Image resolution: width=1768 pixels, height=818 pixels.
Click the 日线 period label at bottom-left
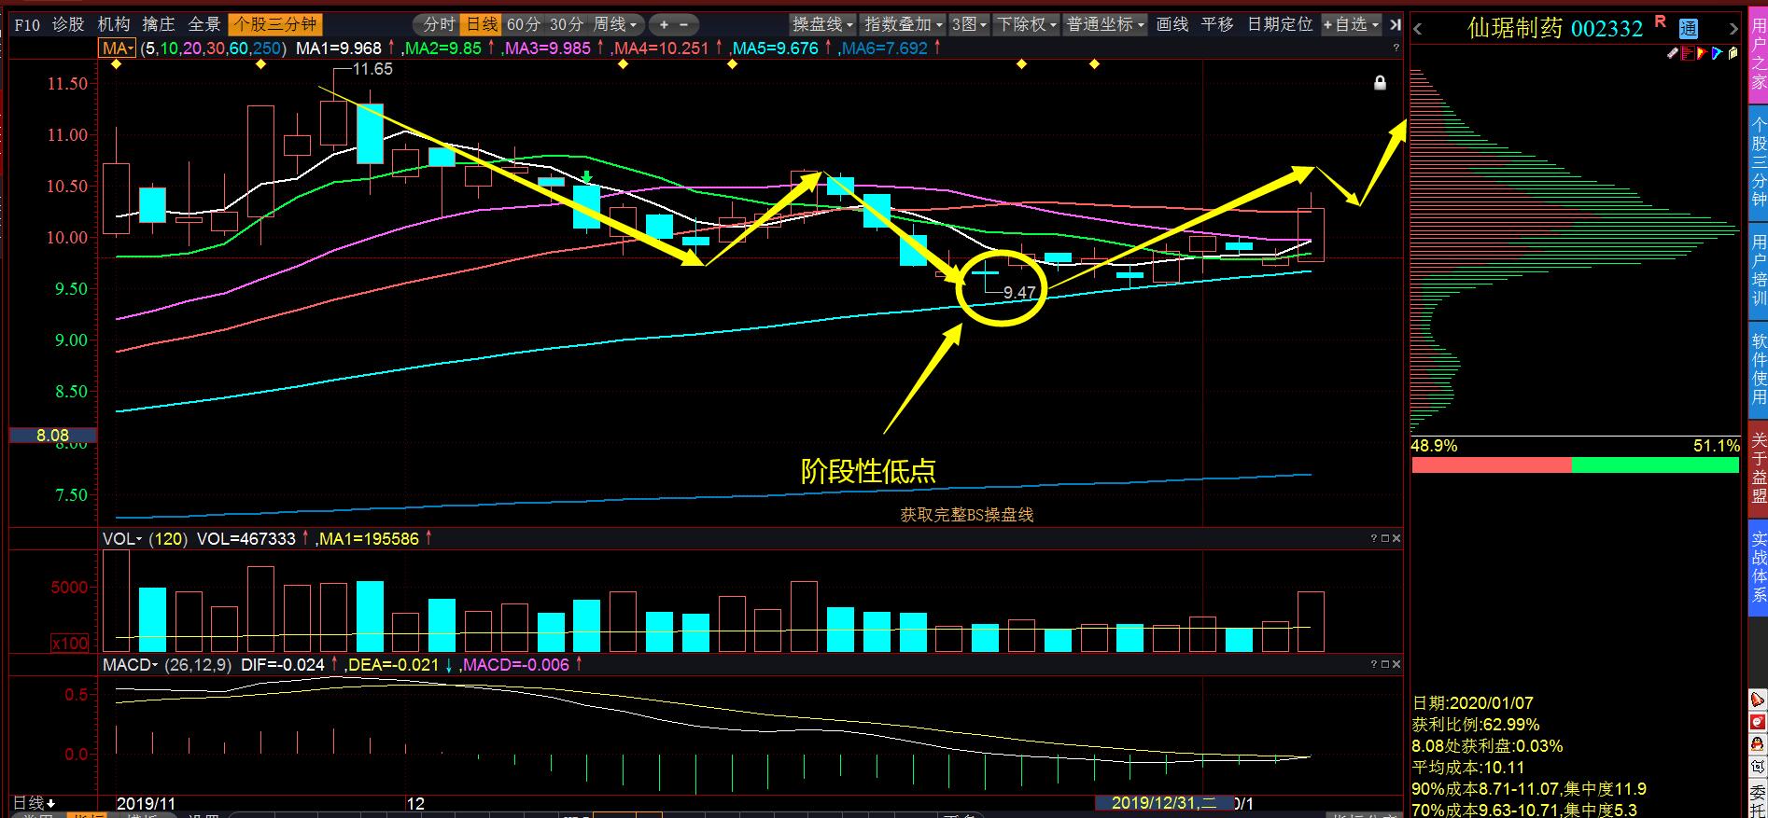click(x=34, y=802)
